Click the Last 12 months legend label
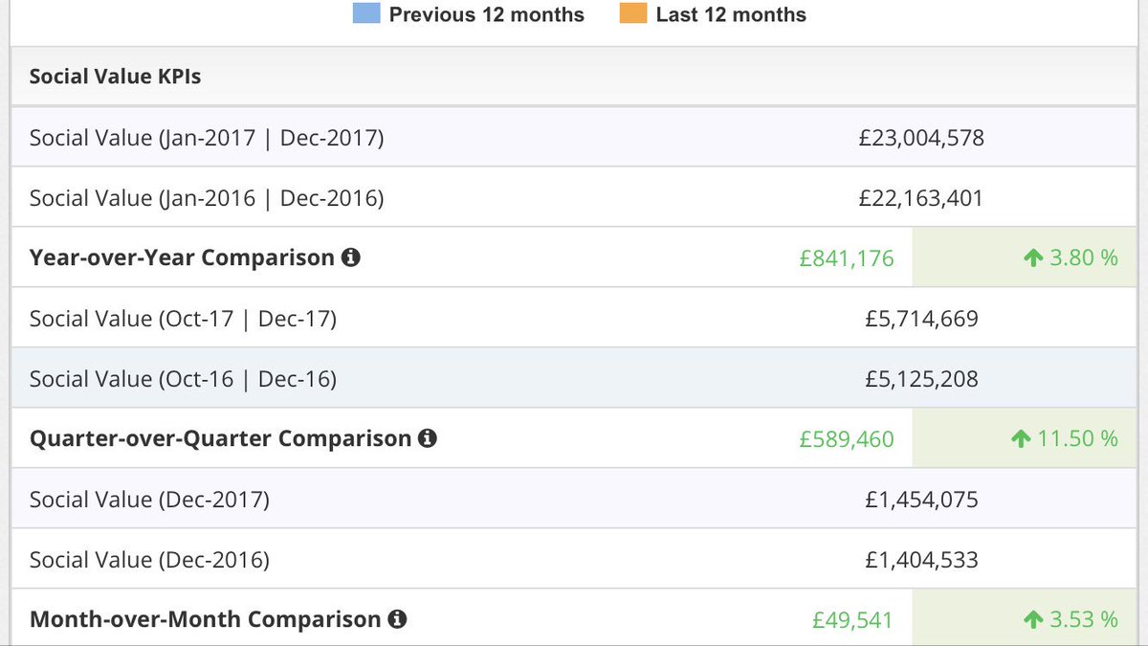This screenshot has height=646, width=1148. pos(731,14)
